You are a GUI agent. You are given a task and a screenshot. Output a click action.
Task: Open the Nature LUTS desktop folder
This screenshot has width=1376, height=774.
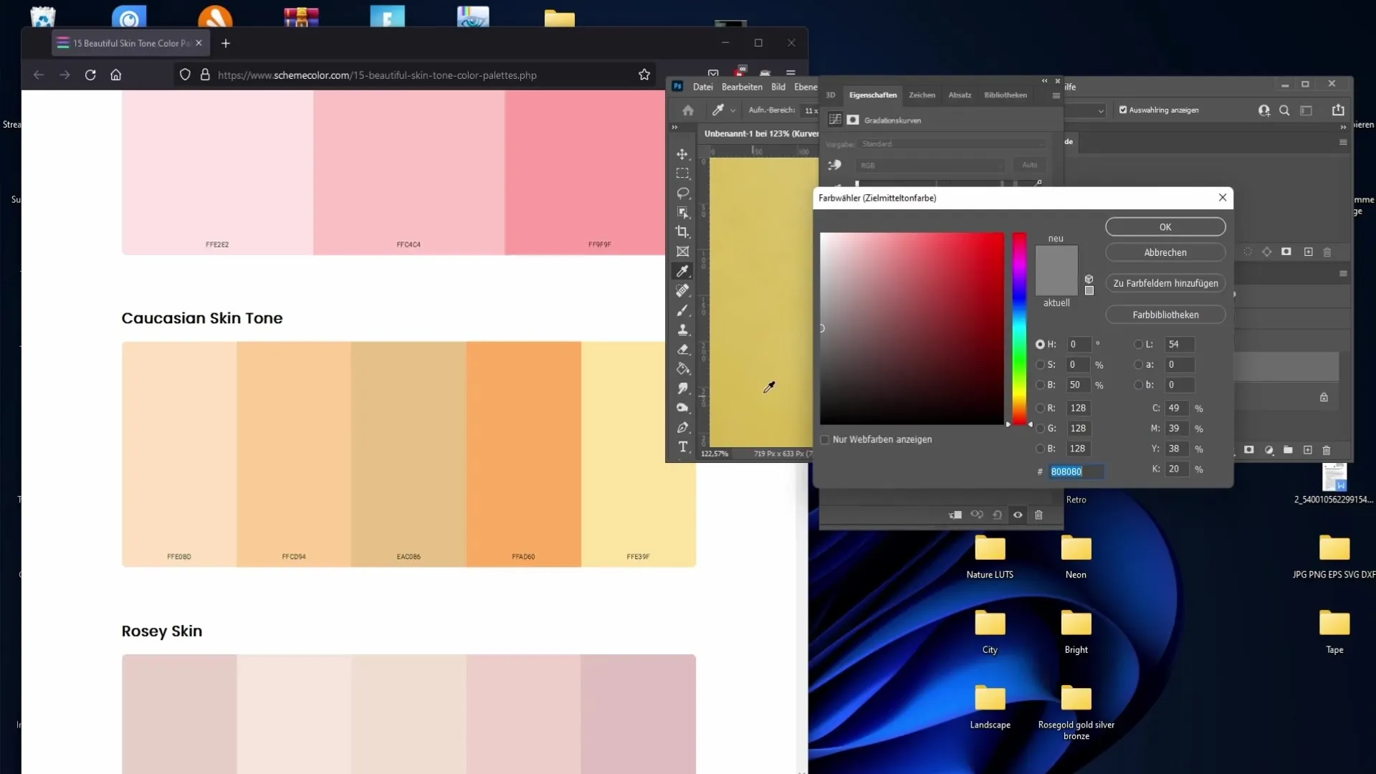point(990,558)
